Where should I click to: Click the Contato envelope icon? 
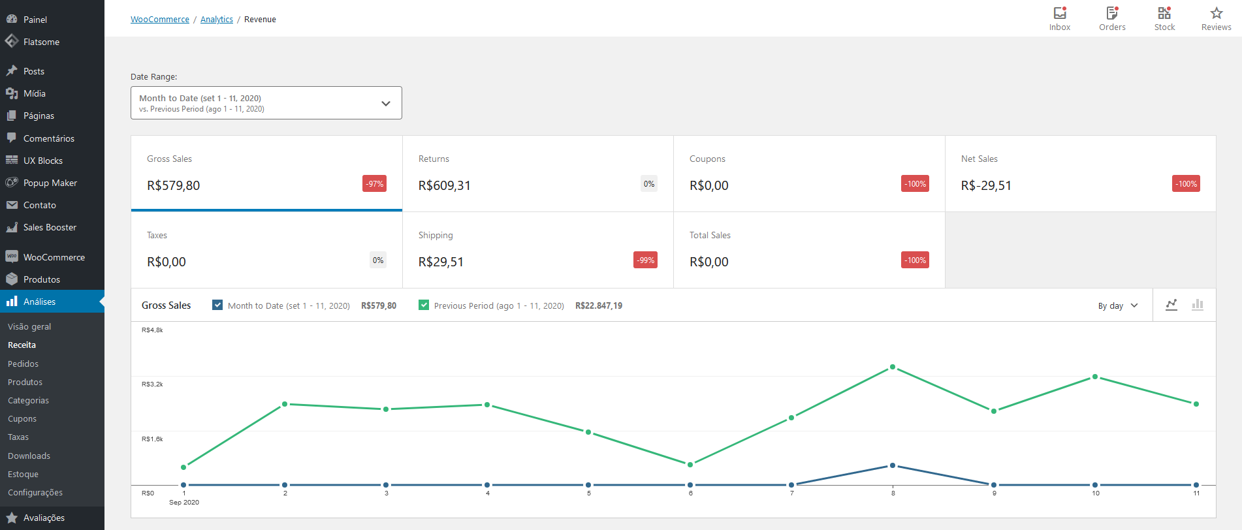point(12,205)
